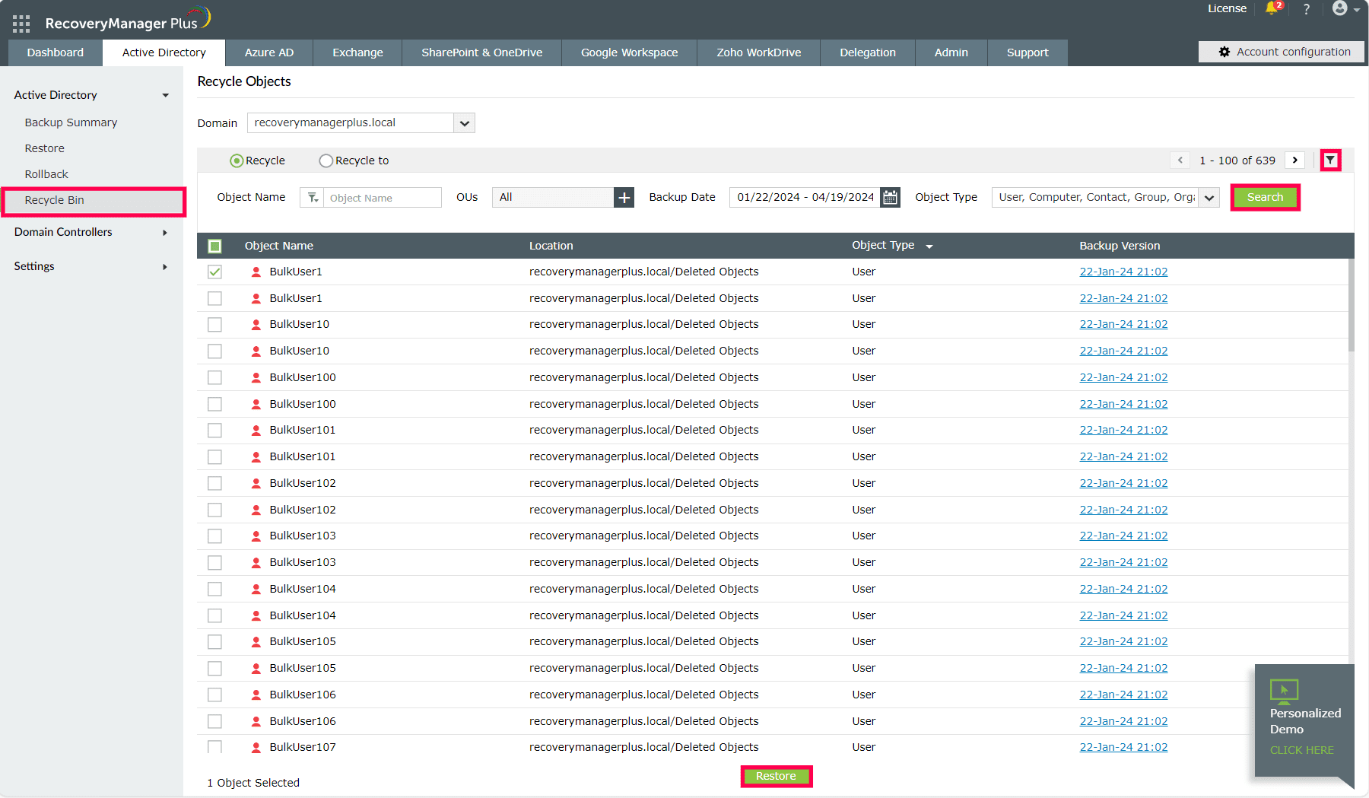Click the green Search button

coord(1265,198)
